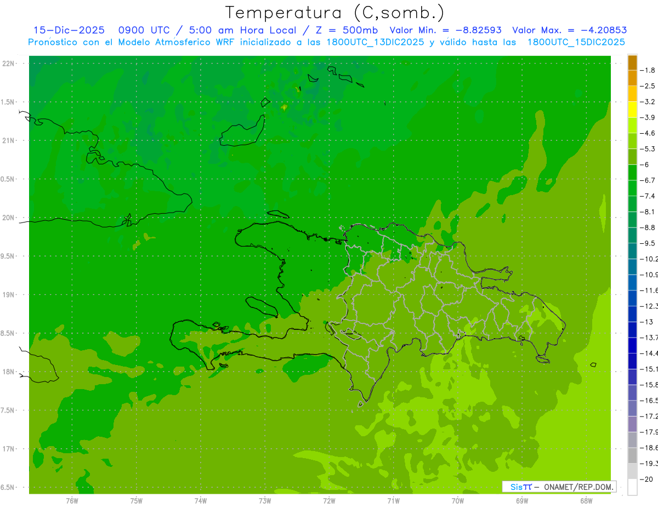Select the "20N" latitude label
Viewport: 658px width, 508px height.
pos(9,218)
